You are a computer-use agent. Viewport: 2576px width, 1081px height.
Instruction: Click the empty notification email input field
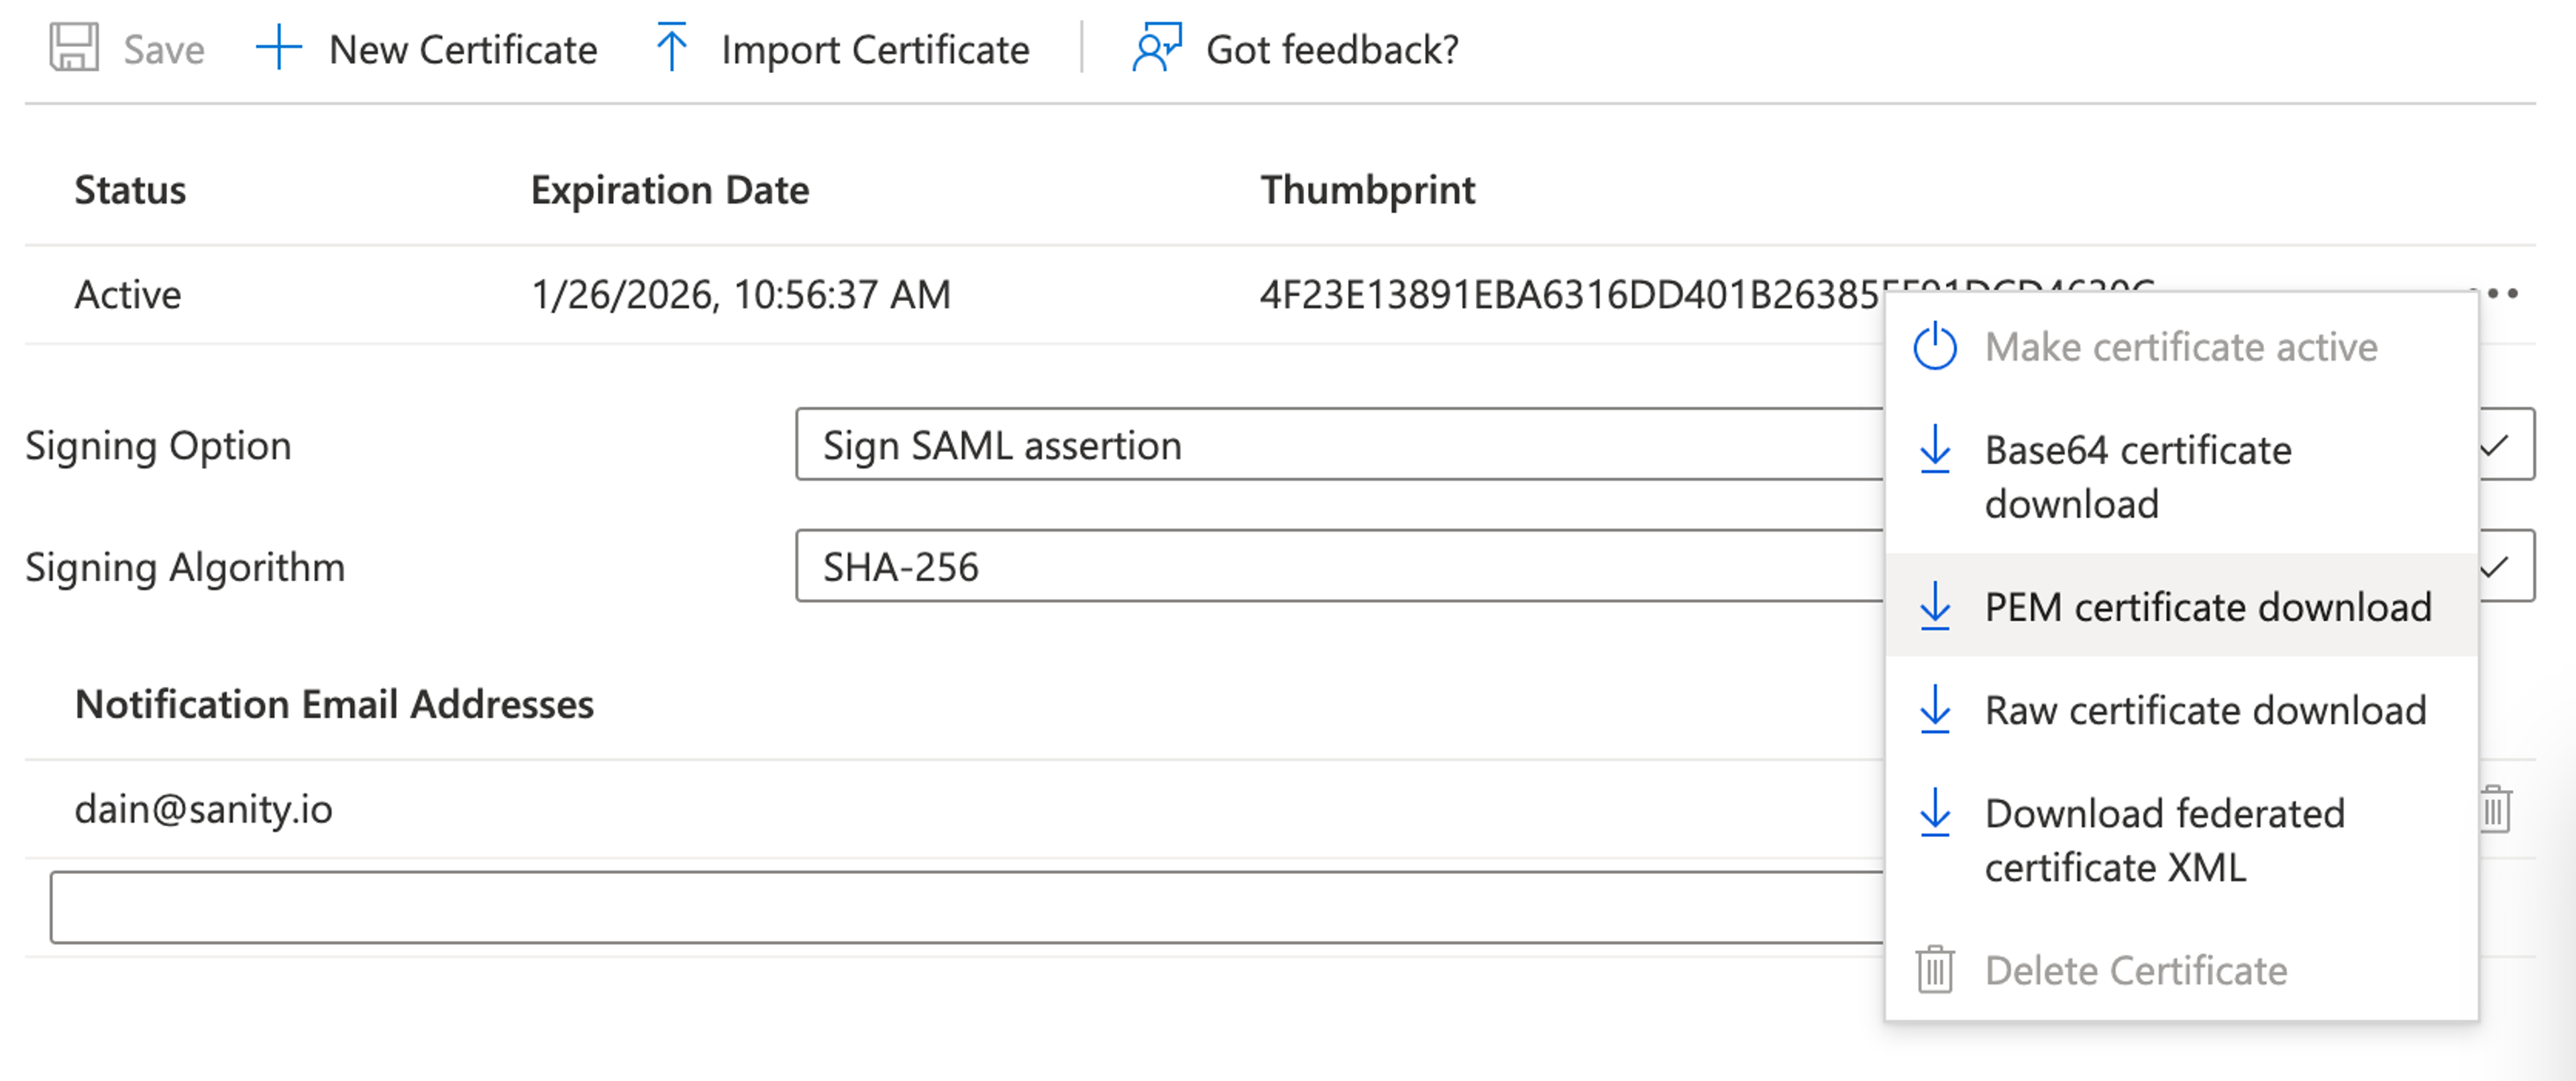pyautogui.click(x=960, y=907)
